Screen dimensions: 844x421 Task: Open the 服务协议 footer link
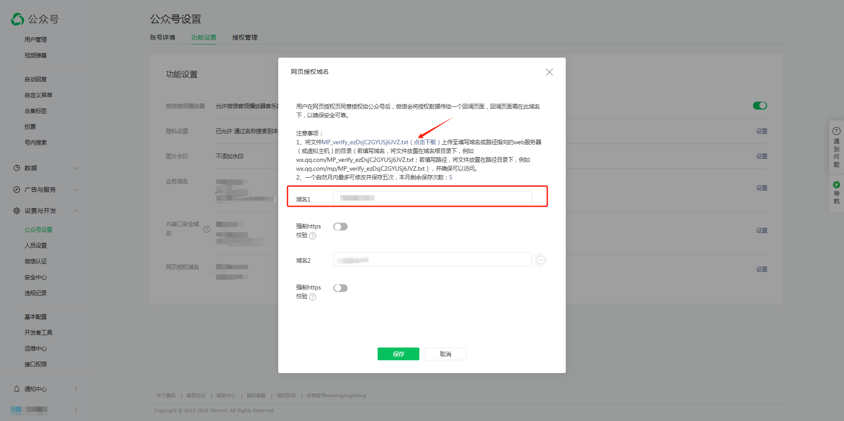[x=196, y=395]
